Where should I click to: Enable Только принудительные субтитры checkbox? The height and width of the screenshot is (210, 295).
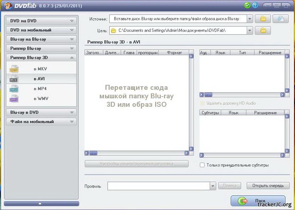[202, 165]
